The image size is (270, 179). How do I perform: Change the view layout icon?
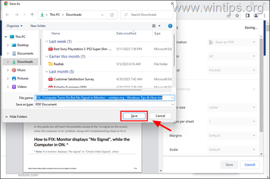[154, 26]
